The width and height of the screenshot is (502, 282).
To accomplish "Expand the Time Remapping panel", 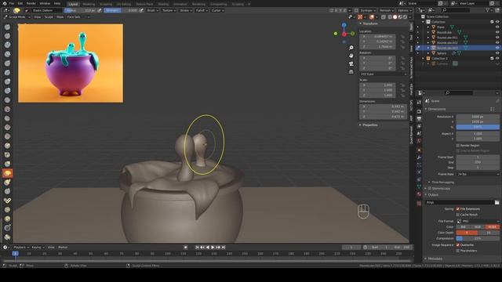I will (x=442, y=183).
